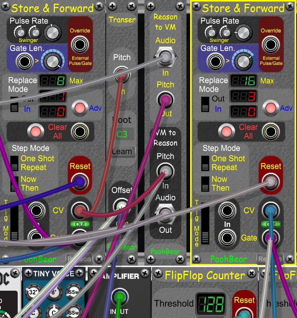Select the Transer module header
The image size is (297, 318).
[x=122, y=20]
